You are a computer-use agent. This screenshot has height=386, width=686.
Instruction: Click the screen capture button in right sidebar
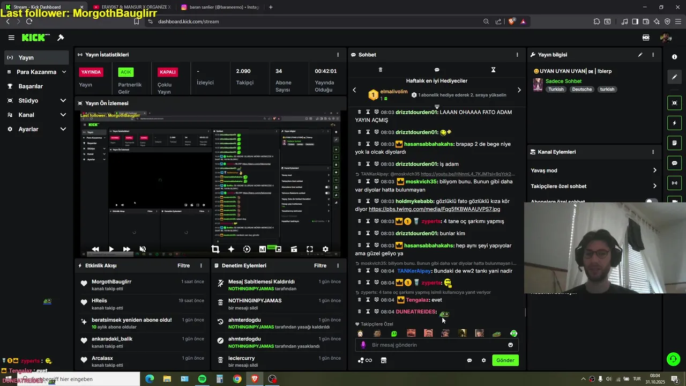pos(674,103)
